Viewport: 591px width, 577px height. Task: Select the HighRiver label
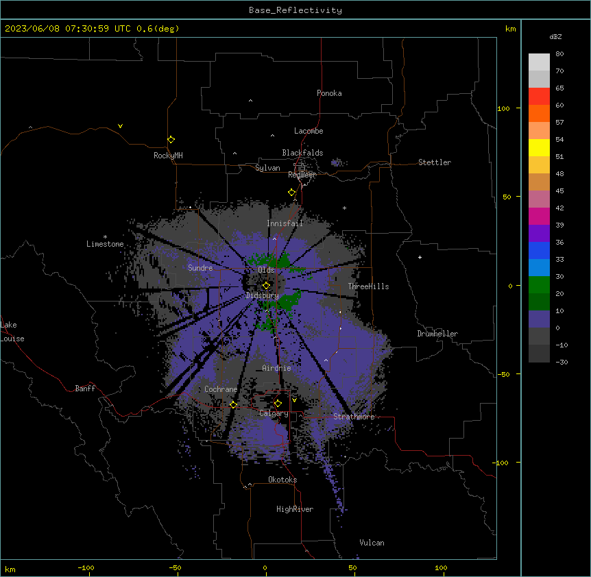click(295, 509)
